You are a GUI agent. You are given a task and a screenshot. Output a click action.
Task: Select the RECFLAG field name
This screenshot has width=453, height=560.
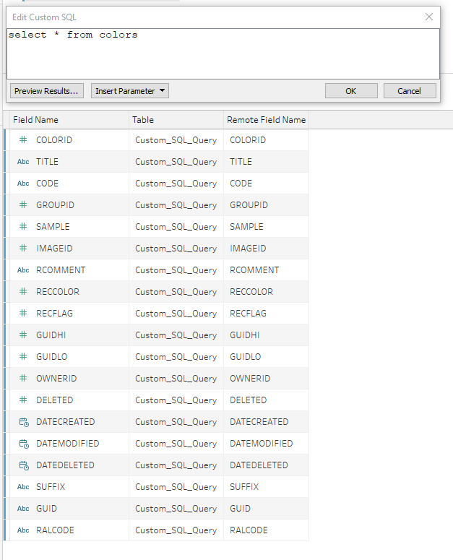[x=54, y=313]
